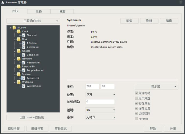The height and width of the screenshot is (134, 185).
Task: Toggle the 边缘吸附 checkbox
Action: (x=136, y=113)
